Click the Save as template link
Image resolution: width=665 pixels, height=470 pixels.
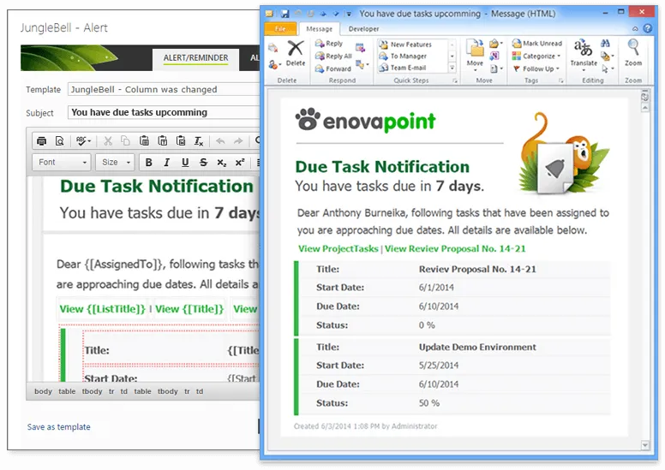[59, 427]
